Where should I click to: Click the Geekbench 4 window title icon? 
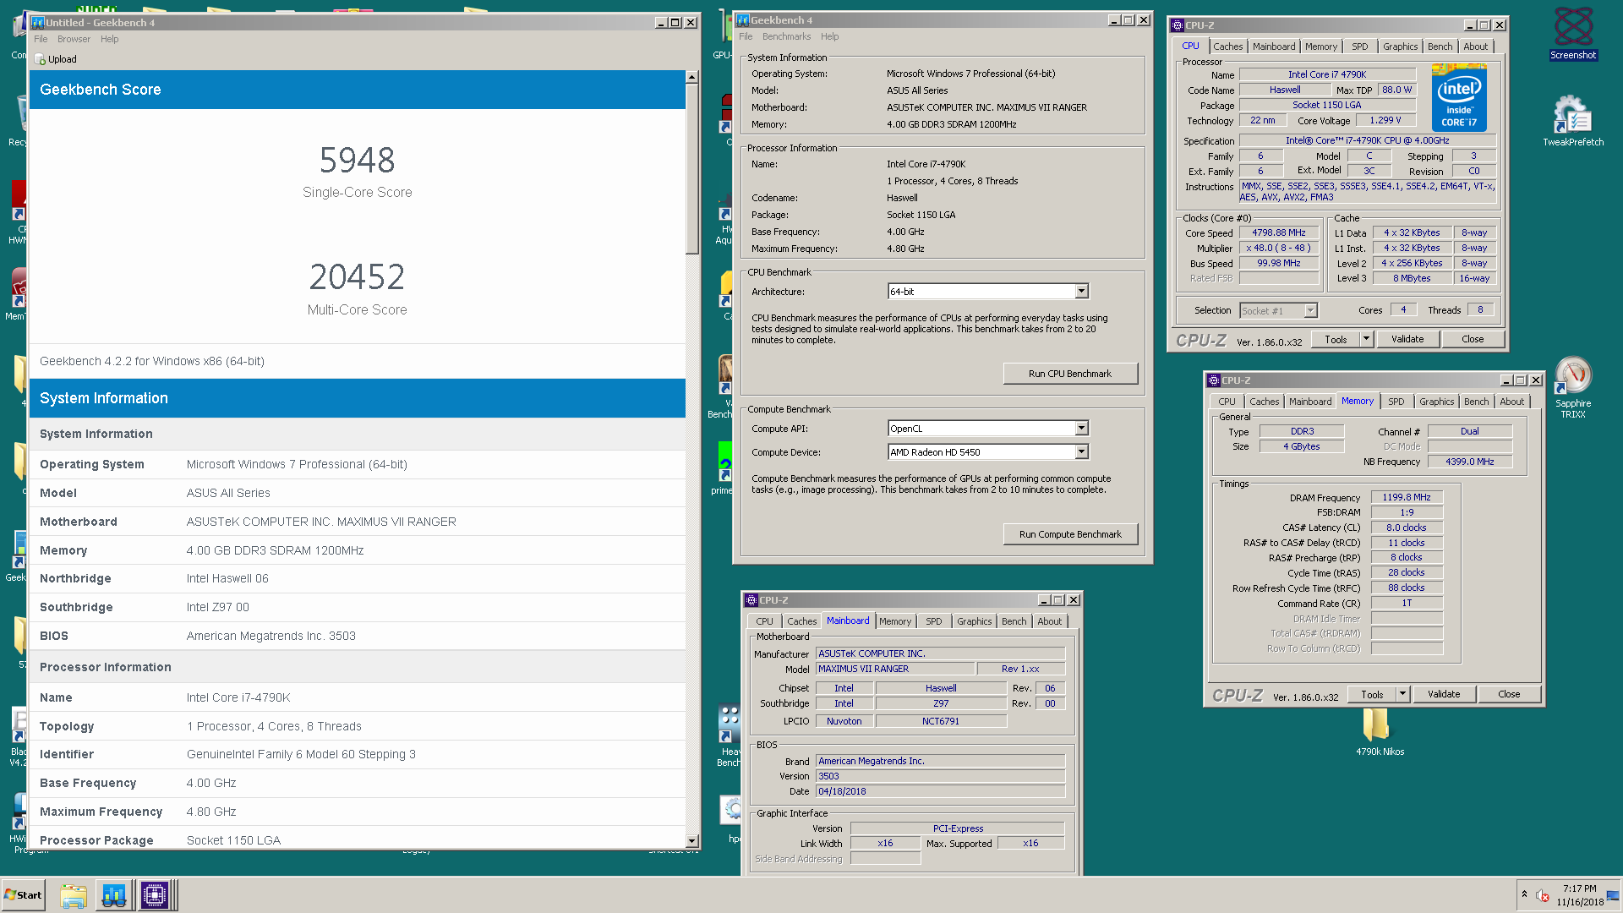click(742, 20)
